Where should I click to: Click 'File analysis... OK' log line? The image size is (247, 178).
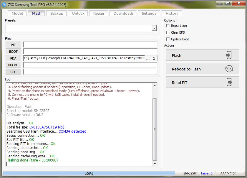tap(20, 123)
